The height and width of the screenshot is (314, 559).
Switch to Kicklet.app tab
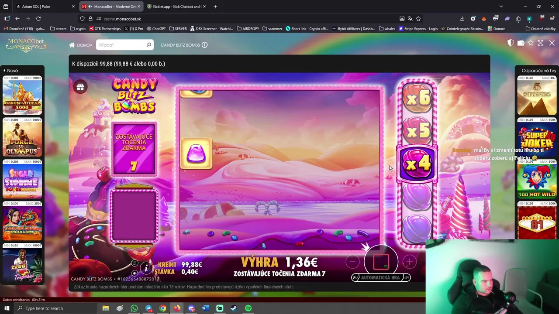[x=176, y=7]
